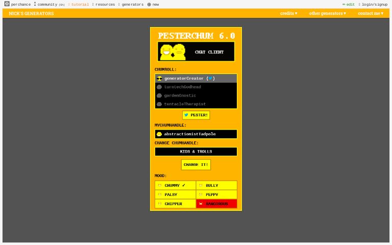Screen dimensions: 392x245
Task: Open the KIDS & TROLLS selector
Action: point(196,152)
